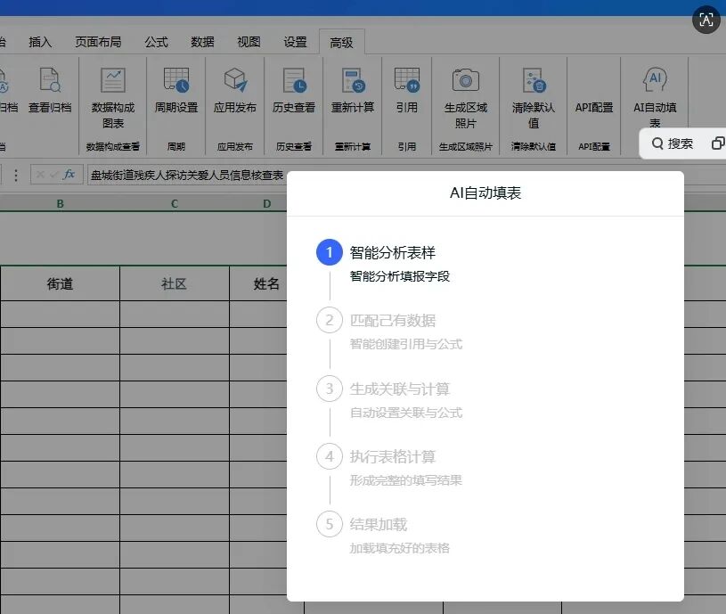Click the formula bar text field
726x614 pixels.
tap(187, 176)
